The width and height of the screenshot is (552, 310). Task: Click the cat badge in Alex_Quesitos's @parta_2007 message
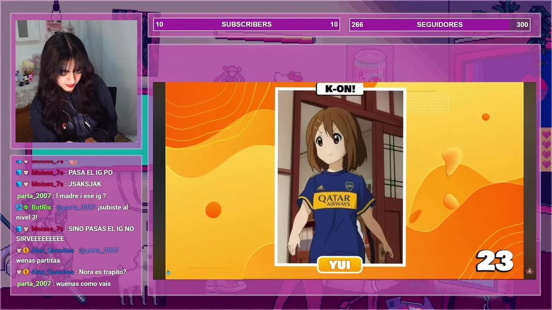[19, 250]
